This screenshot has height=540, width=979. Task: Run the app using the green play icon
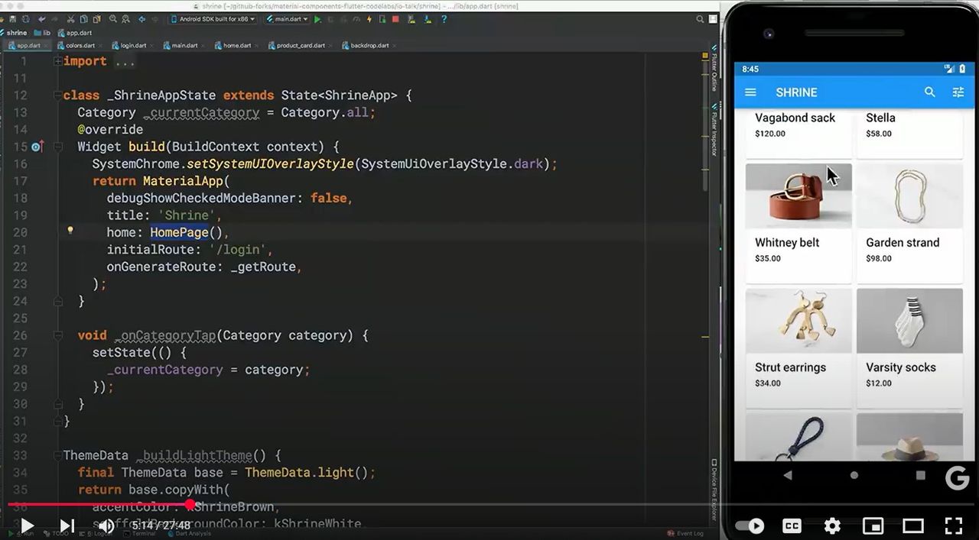click(317, 19)
